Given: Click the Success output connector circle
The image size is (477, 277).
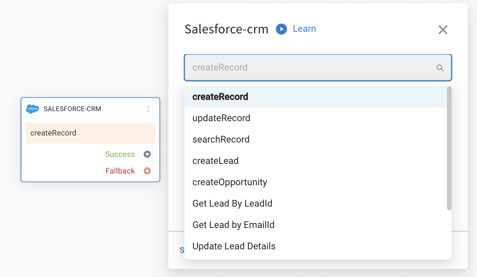Looking at the screenshot, I should click(x=147, y=154).
